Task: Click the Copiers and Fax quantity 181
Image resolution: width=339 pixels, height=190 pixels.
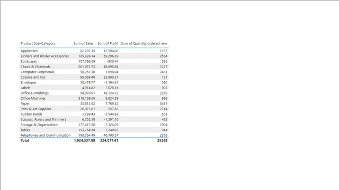Action: [x=165, y=77]
